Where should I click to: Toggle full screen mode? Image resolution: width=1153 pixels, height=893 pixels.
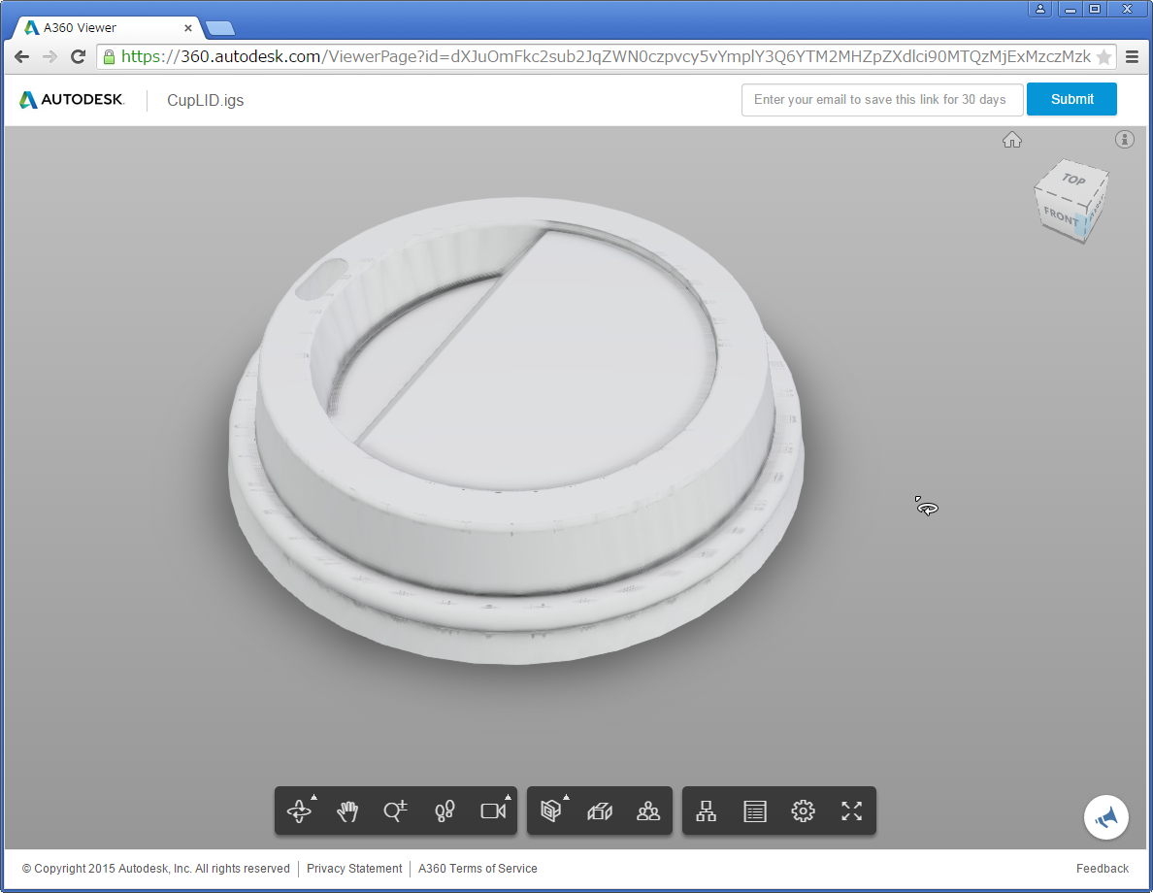[x=851, y=810]
